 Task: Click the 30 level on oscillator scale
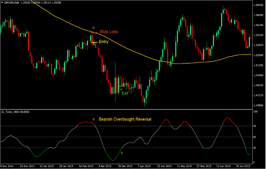click(x=255, y=148)
